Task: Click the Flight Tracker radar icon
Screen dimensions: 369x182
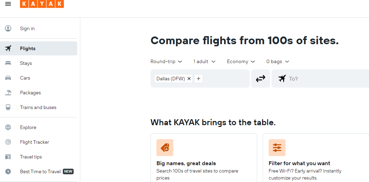Action: click(8, 142)
